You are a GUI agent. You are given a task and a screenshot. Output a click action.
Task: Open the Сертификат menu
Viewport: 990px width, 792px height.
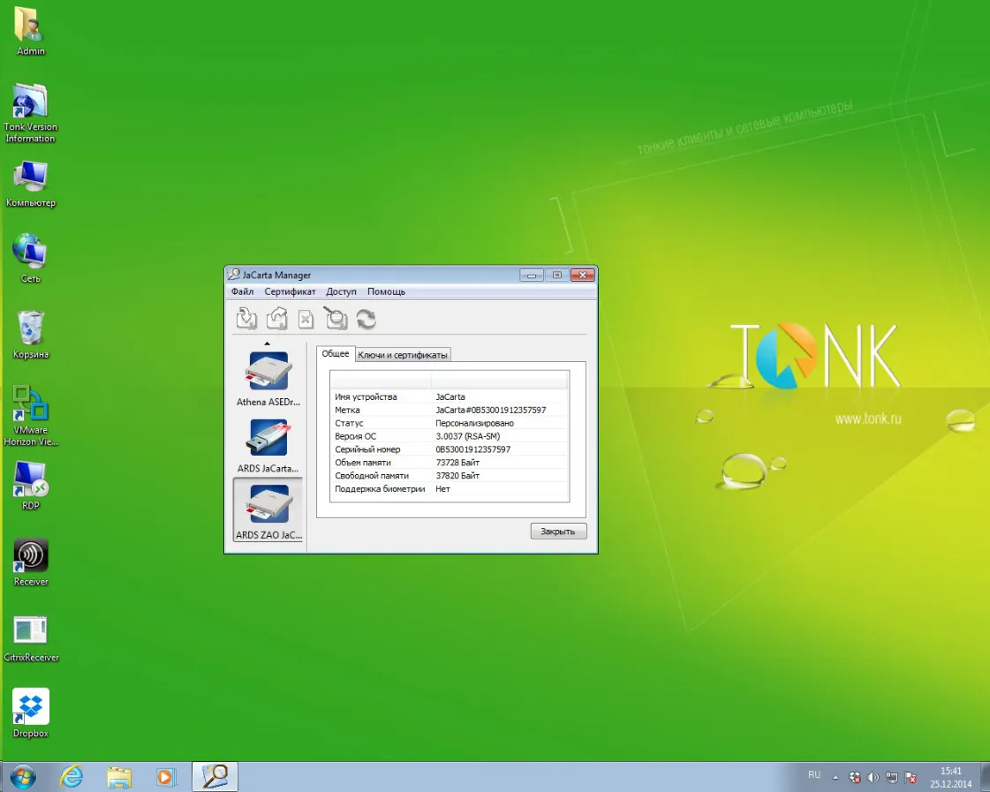[290, 291]
